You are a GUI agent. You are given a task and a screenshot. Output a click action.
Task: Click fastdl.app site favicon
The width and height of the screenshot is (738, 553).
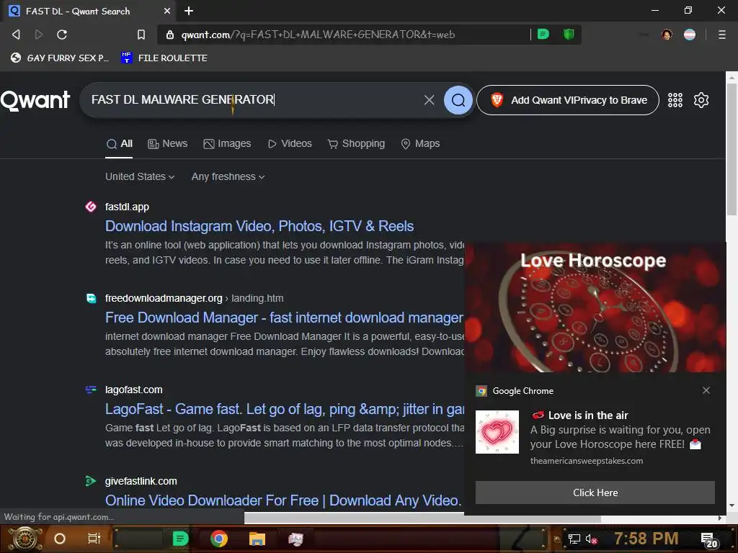point(91,207)
